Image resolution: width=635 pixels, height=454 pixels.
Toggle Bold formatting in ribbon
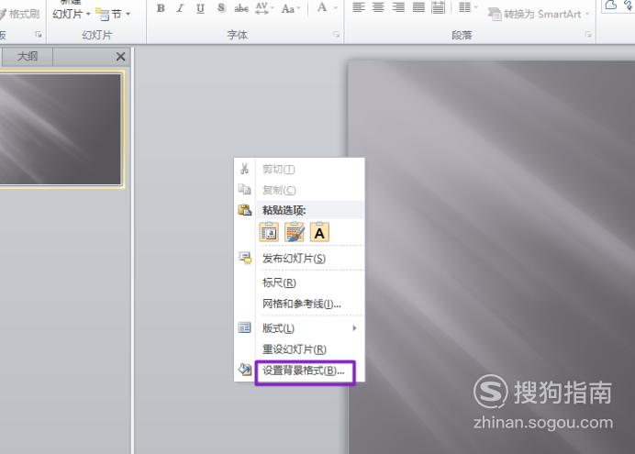(161, 8)
